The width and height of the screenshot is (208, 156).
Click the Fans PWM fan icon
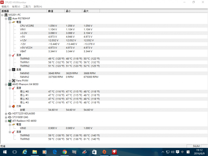14,81
